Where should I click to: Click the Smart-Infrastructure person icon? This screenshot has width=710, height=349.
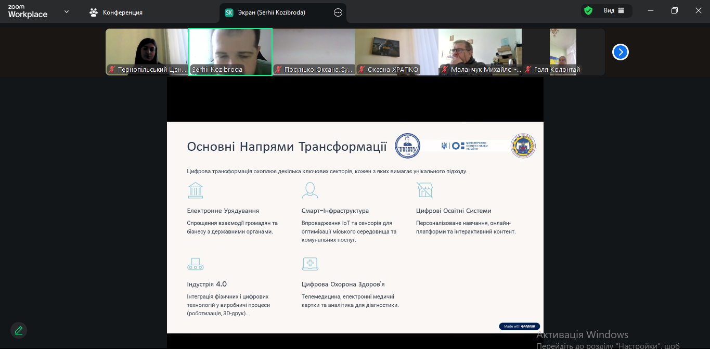[310, 190]
